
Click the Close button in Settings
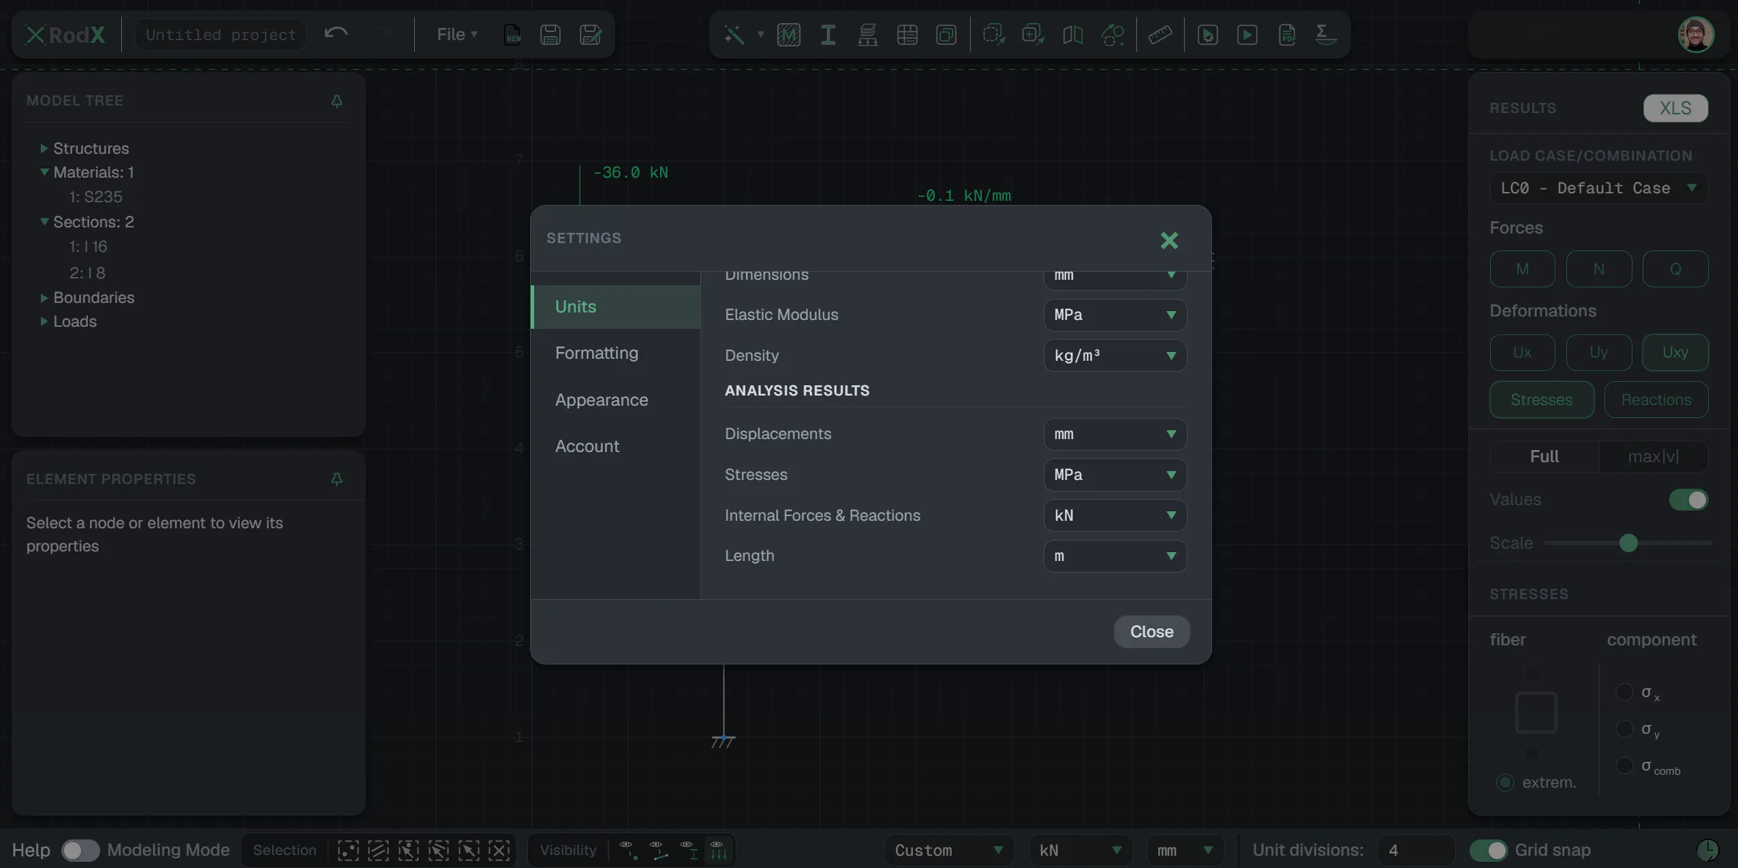point(1151,632)
